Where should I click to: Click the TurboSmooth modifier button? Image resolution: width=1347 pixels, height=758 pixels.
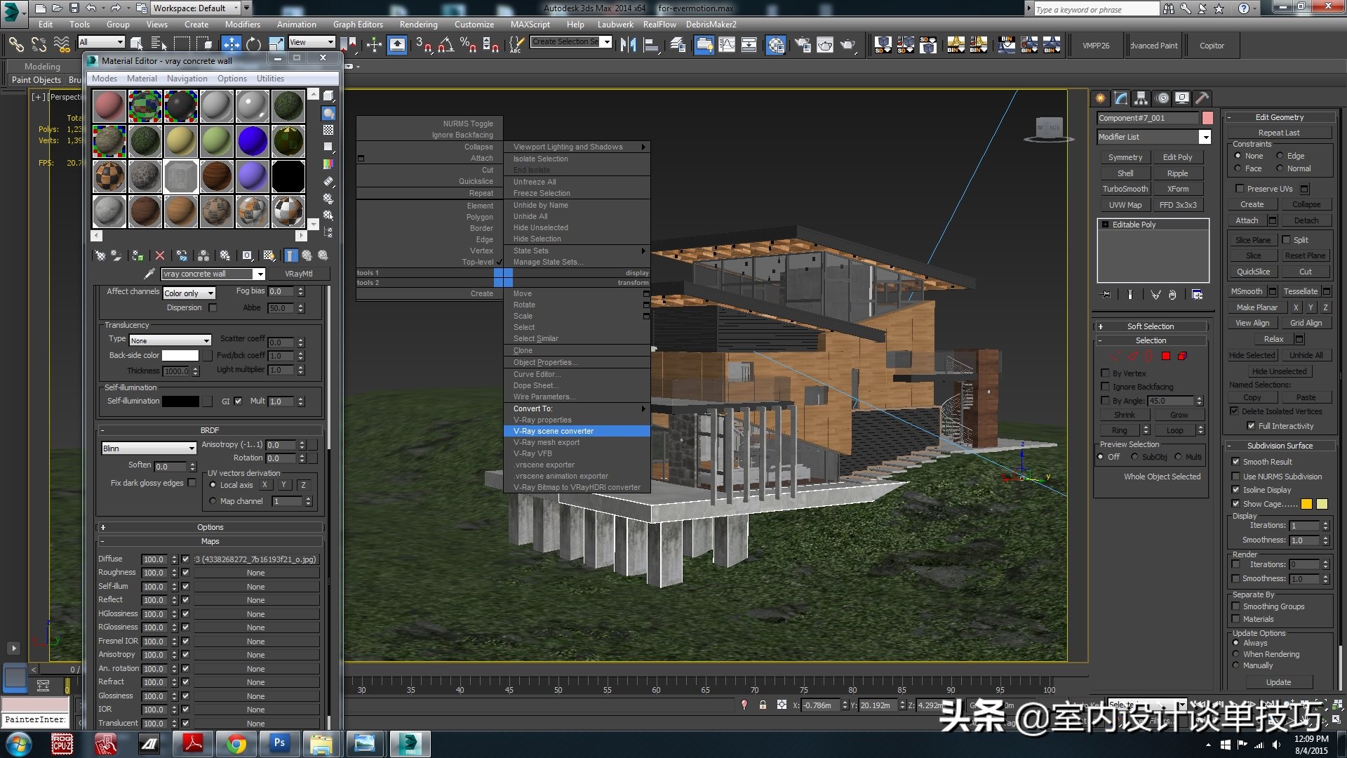pyautogui.click(x=1125, y=189)
